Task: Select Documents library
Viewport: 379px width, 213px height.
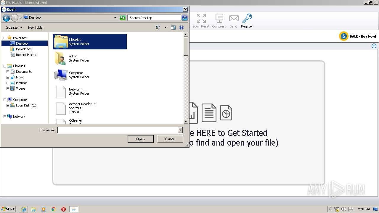Action: (x=24, y=72)
